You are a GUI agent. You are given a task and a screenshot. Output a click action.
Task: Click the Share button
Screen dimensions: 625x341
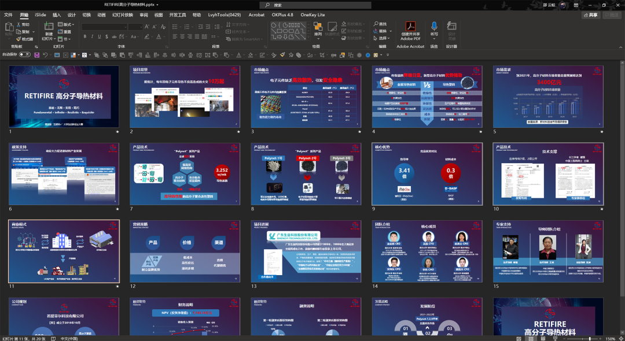(x=590, y=15)
